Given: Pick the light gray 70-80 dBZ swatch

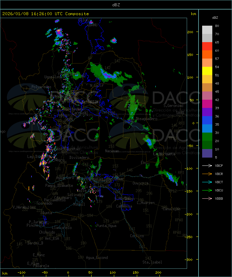Looking at the screenshot, I should coord(207,30).
